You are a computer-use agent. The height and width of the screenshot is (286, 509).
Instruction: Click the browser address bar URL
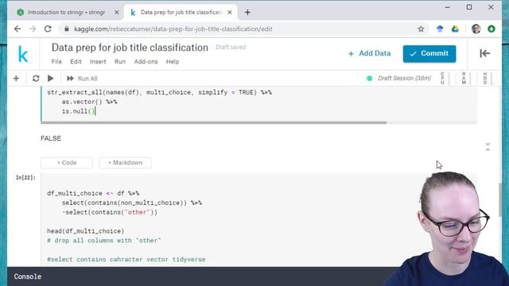[173, 29]
